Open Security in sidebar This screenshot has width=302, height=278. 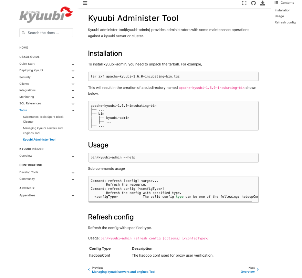[25, 77]
